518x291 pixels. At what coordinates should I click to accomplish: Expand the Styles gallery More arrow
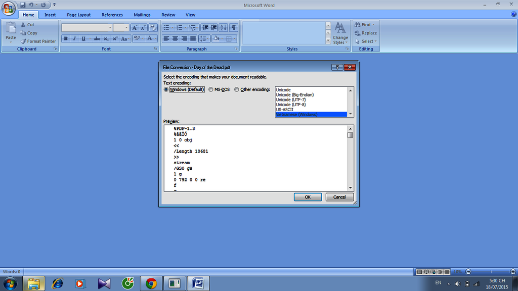click(x=328, y=41)
